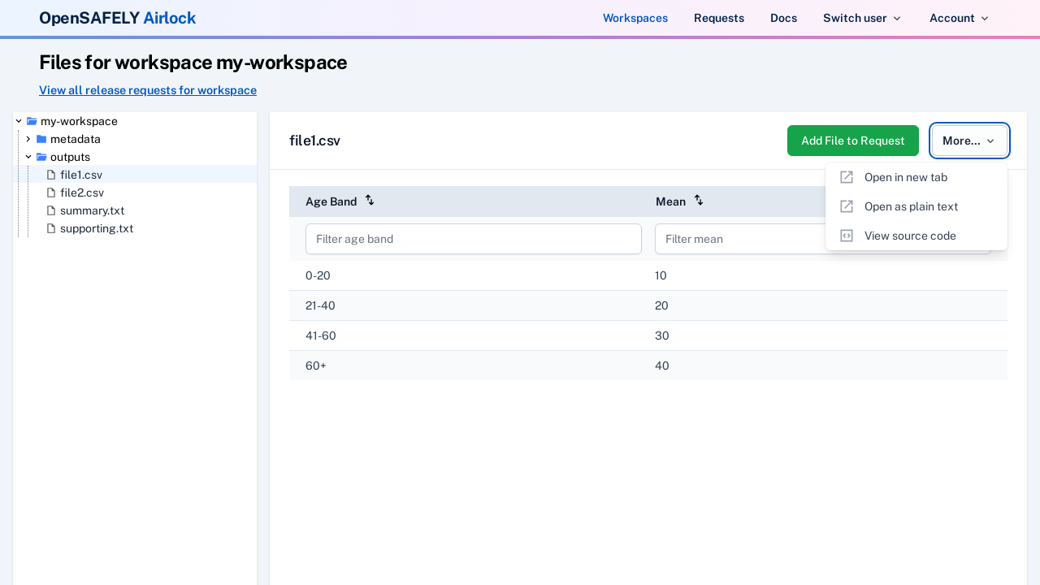Viewport: 1040px width, 585px height.
Task: Open the Docs page
Action: [x=783, y=18]
